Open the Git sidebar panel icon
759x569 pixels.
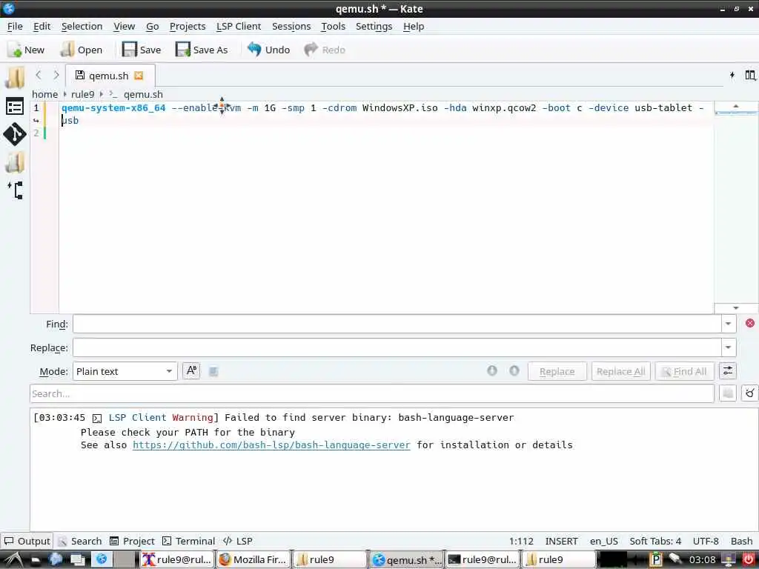tap(15, 134)
